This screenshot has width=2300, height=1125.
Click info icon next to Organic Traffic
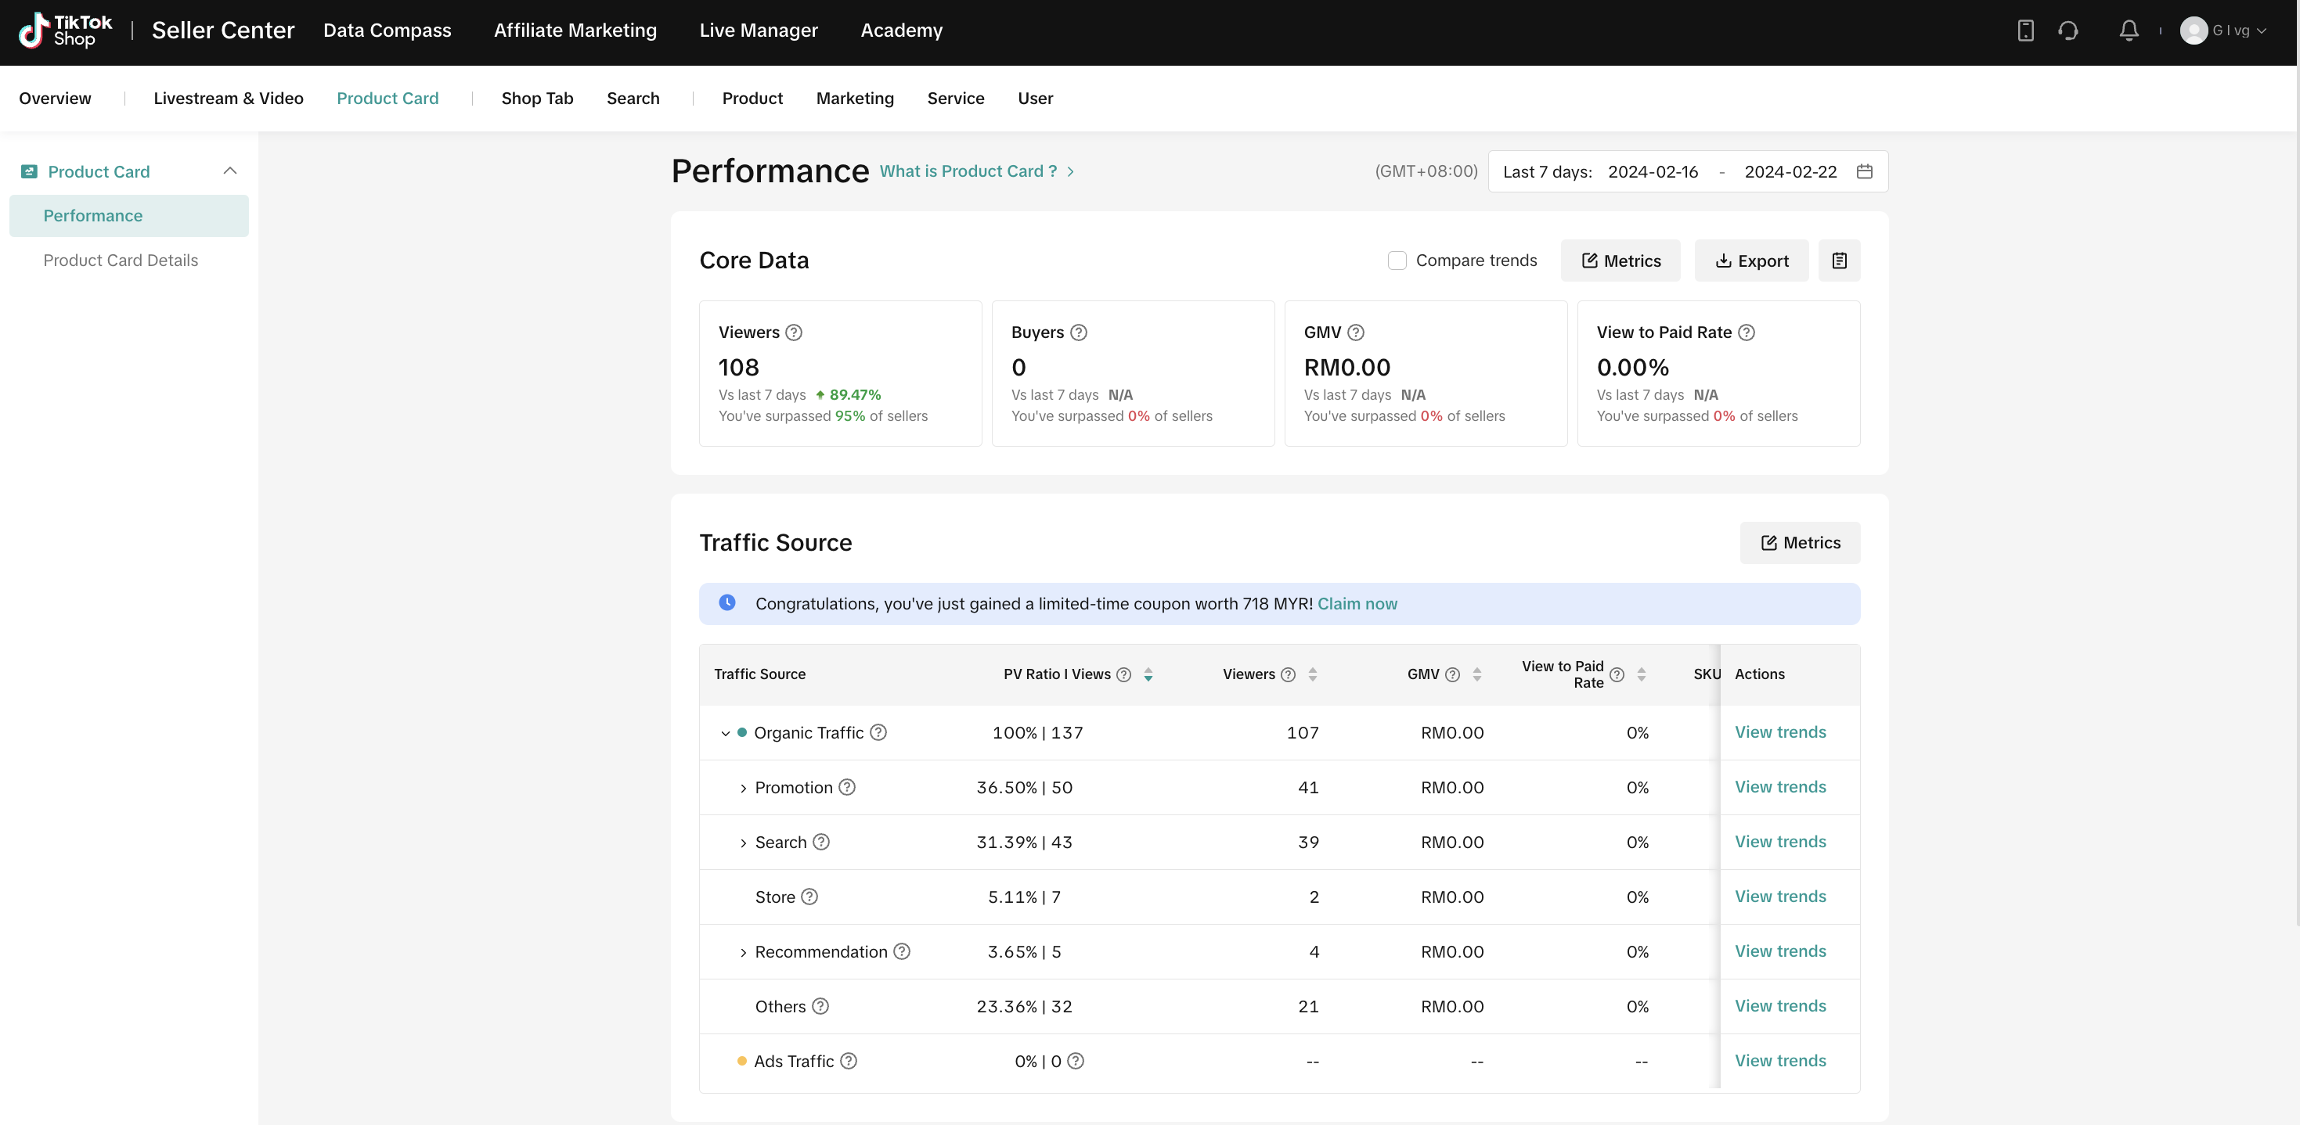click(878, 732)
